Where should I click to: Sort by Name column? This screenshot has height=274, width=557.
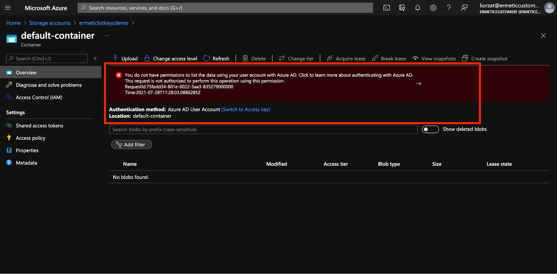(x=130, y=164)
